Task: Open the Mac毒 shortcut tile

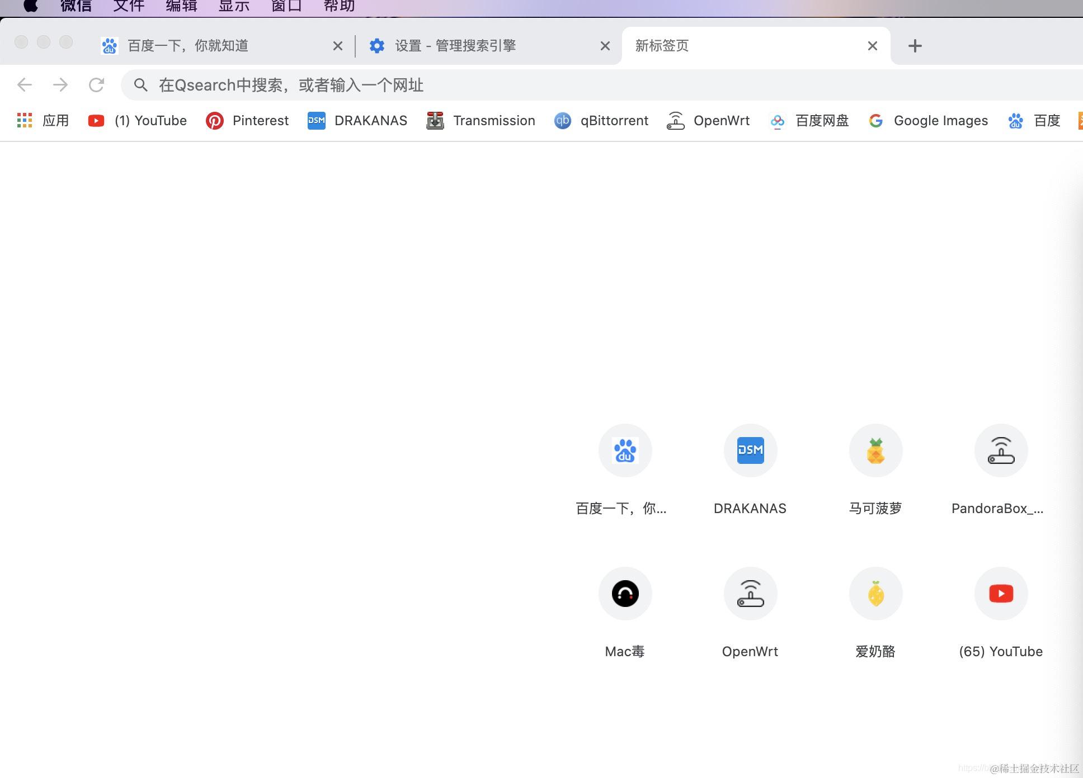Action: click(x=625, y=594)
